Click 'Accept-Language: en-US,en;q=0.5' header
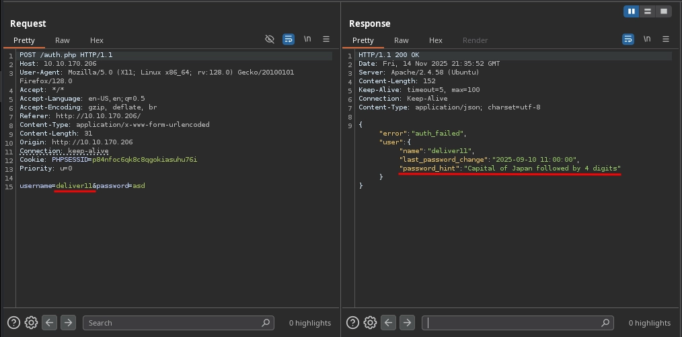The height and width of the screenshot is (337, 682). (x=82, y=99)
